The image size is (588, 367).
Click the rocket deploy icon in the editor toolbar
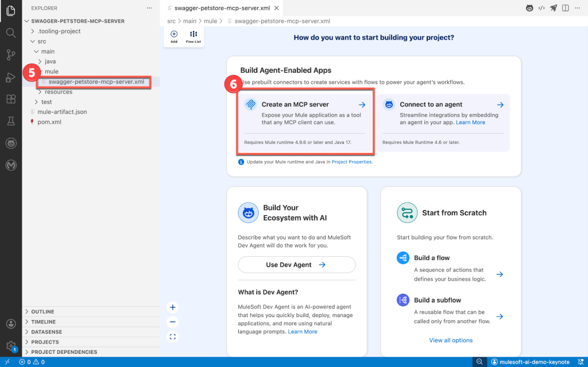552,8
